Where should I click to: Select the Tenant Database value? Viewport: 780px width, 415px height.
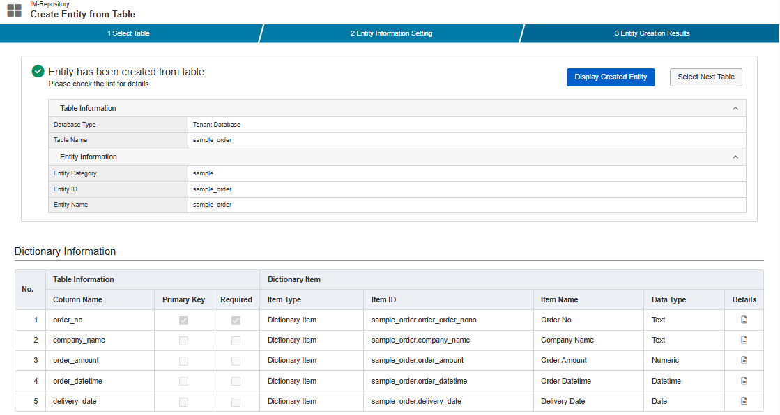coord(217,125)
